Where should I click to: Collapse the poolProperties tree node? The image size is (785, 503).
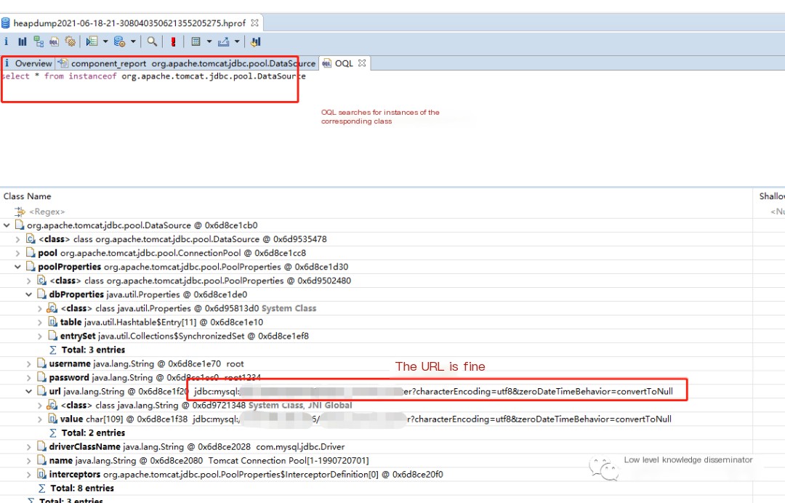pyautogui.click(x=17, y=267)
